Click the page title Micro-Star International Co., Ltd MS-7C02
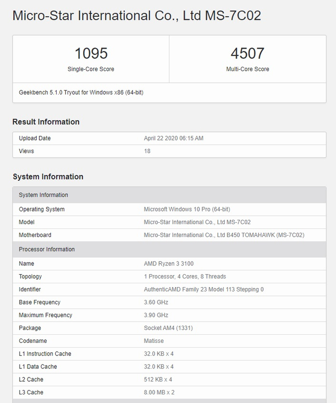The height and width of the screenshot is (403, 336). tap(137, 15)
